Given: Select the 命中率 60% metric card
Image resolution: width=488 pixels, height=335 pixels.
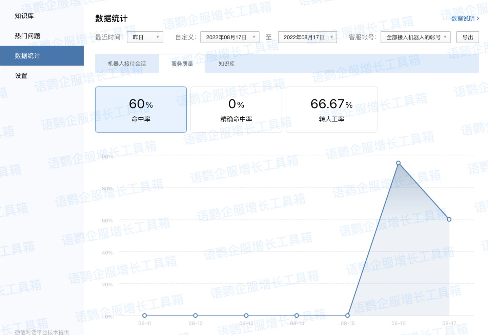Looking at the screenshot, I should 141,110.
